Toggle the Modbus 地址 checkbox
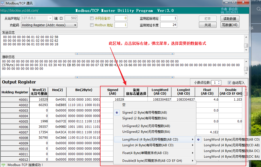 92,25
